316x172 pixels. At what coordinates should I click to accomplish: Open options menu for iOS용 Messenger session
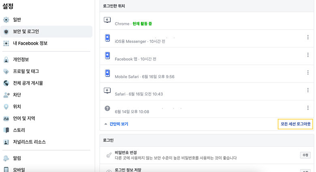point(308,37)
